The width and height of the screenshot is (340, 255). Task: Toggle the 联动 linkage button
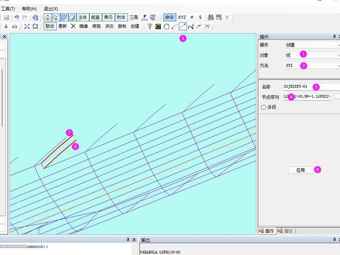pos(50,26)
